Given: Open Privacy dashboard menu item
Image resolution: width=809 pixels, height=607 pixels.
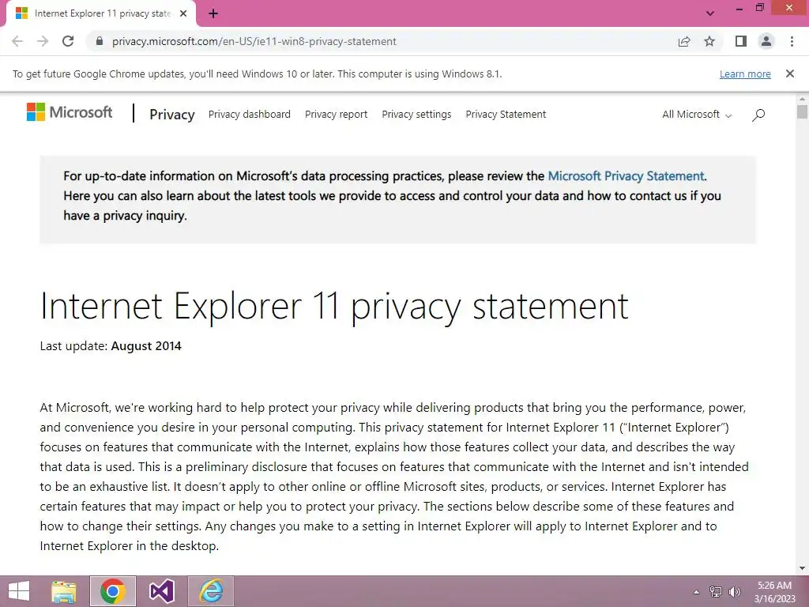Looking at the screenshot, I should (x=249, y=114).
